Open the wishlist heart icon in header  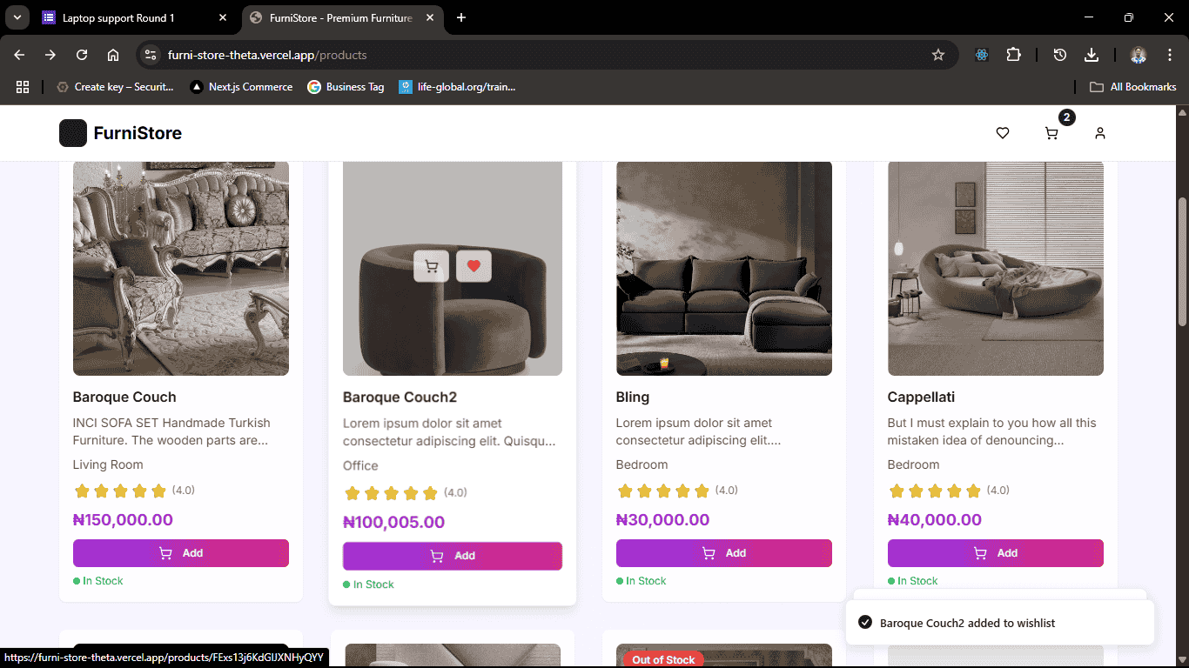[1003, 133]
